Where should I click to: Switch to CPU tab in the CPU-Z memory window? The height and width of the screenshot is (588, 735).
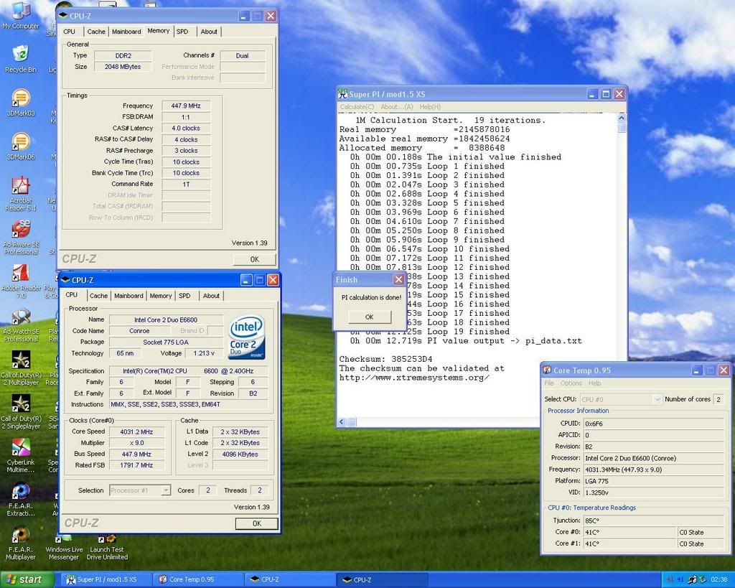(69, 32)
